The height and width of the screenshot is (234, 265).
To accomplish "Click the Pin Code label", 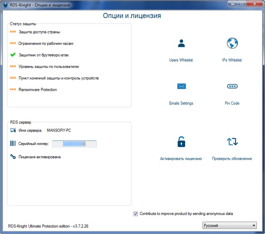I will [232, 103].
